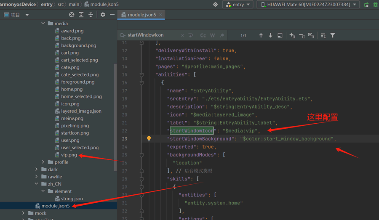Screen dimensions: 379x220
Task: Select back.png file
Action: click(71, 38)
